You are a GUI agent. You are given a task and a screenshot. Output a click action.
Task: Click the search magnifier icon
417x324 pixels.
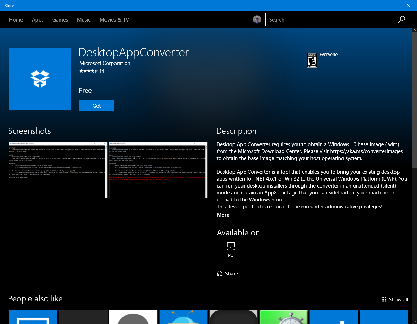click(x=401, y=19)
